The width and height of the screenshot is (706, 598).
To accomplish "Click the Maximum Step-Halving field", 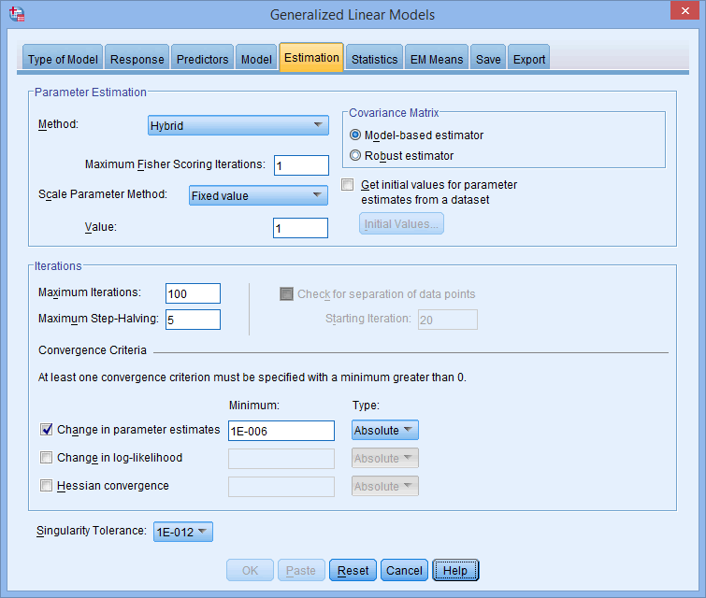I will coord(193,320).
